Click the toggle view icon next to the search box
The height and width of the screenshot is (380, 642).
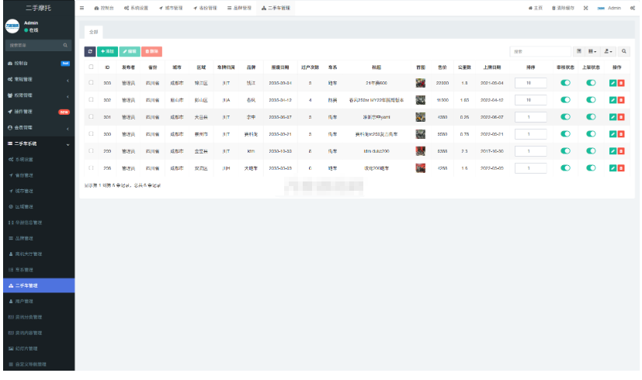click(578, 51)
